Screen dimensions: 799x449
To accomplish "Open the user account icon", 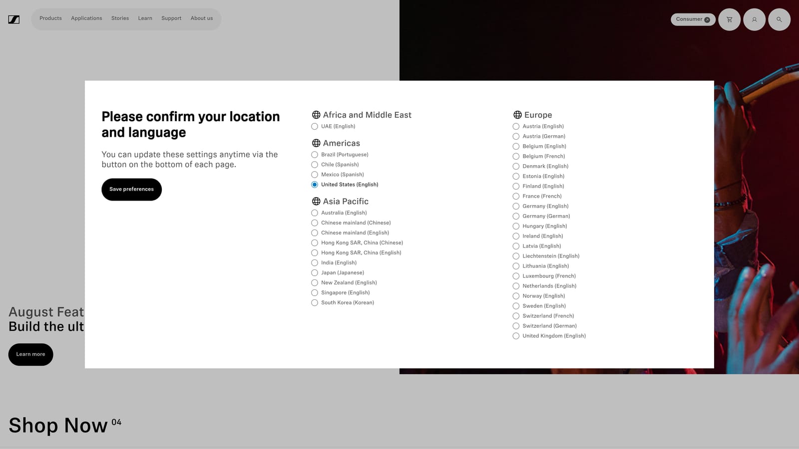I will (754, 19).
